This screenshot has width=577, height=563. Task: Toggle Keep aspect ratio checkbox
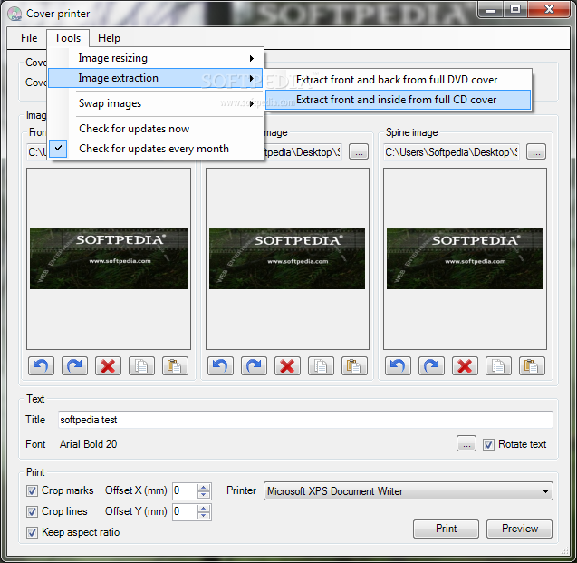point(32,532)
